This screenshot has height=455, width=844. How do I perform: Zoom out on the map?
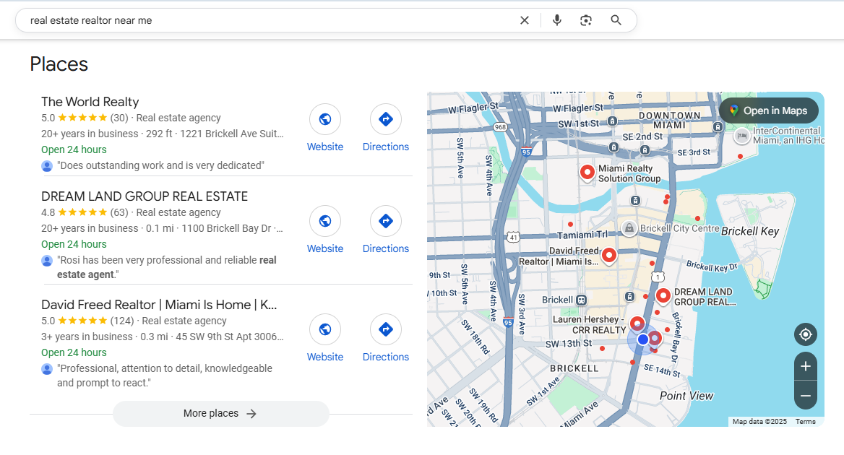coord(805,396)
